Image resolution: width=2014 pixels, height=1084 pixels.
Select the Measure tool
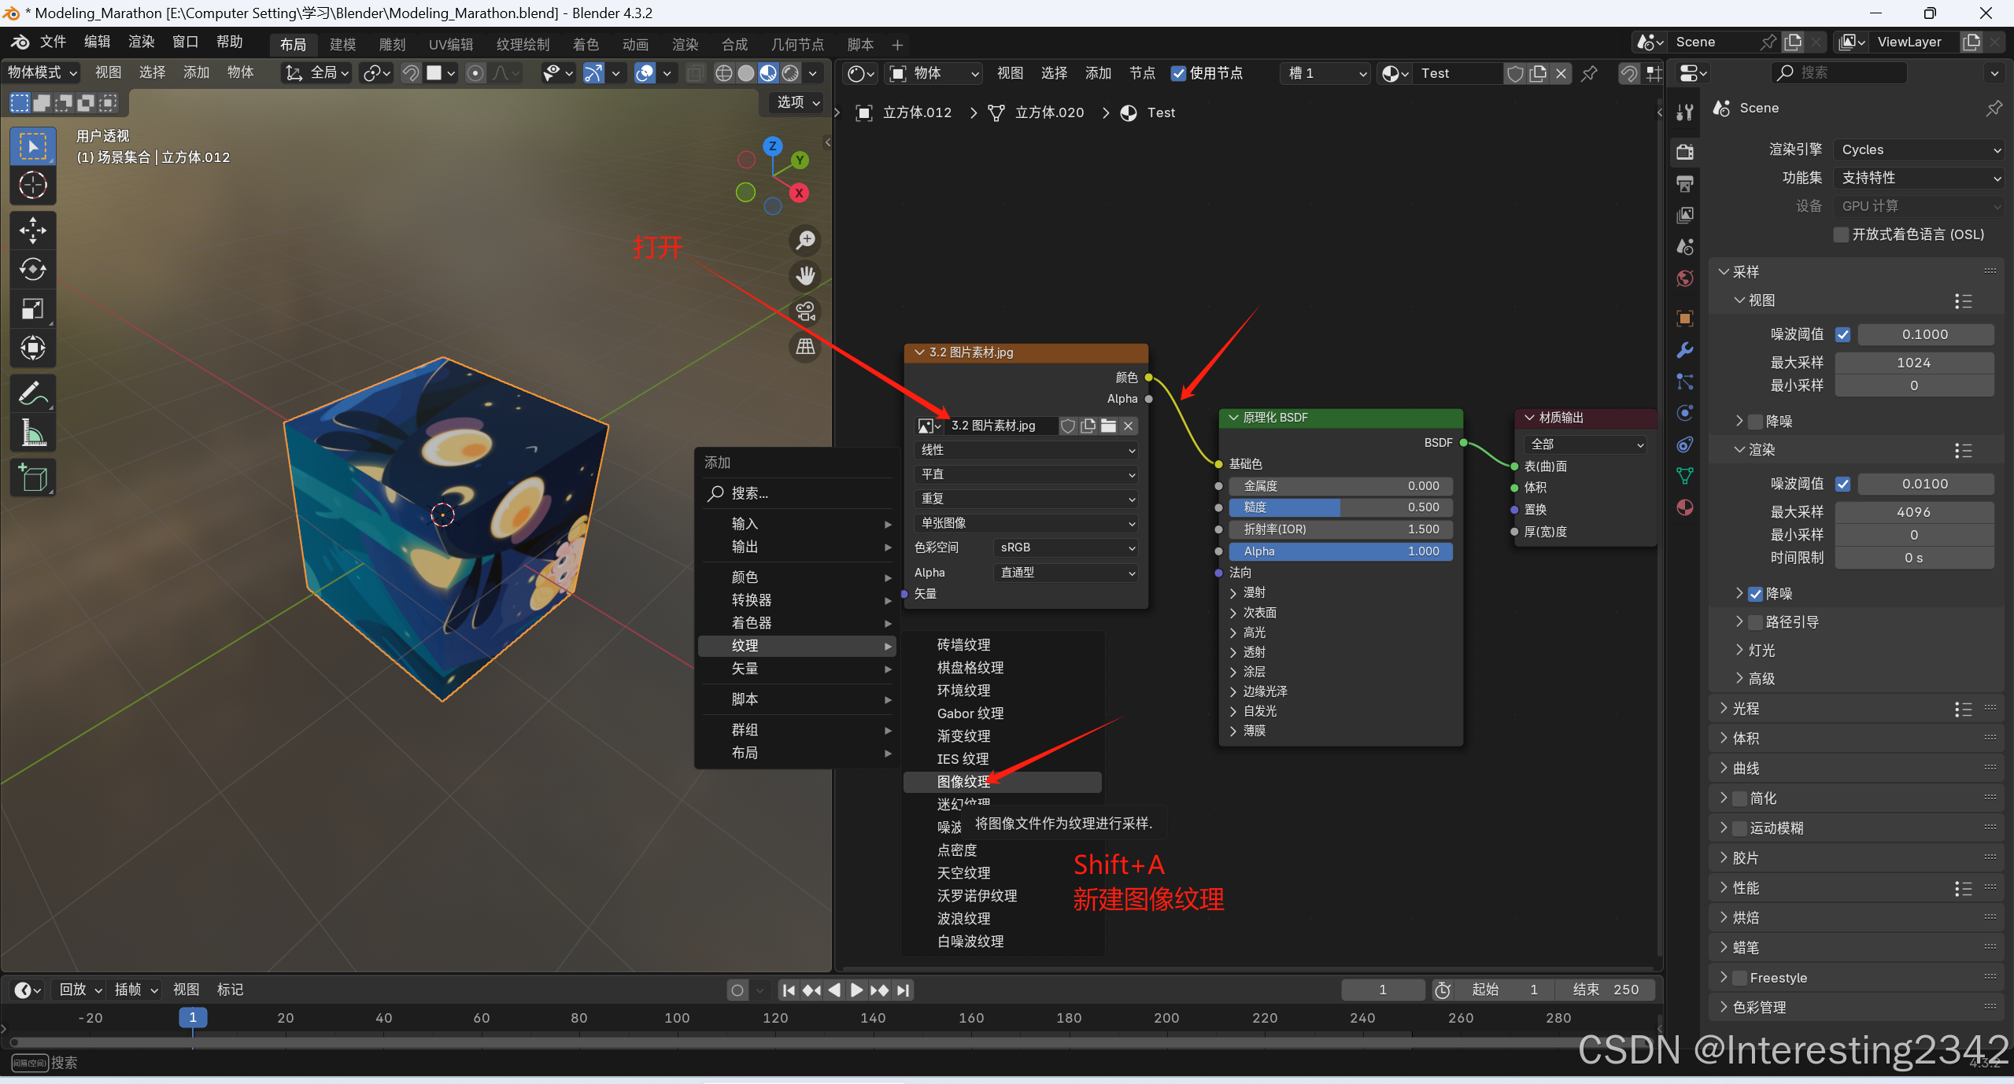click(x=32, y=433)
